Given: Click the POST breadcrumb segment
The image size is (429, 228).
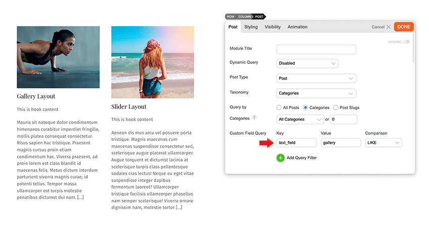Looking at the screenshot, I should tap(259, 17).
